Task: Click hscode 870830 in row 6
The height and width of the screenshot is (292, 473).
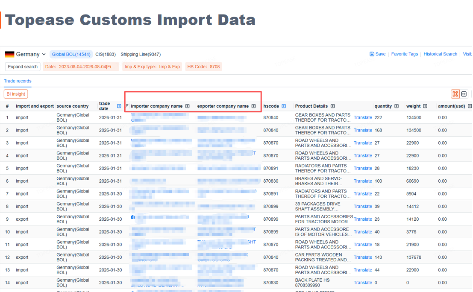Action: (270, 181)
